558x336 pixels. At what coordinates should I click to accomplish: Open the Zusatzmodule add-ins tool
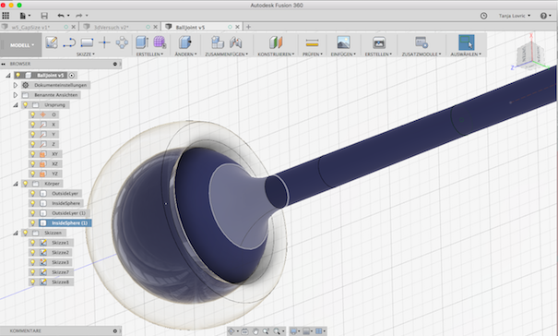pos(421,42)
